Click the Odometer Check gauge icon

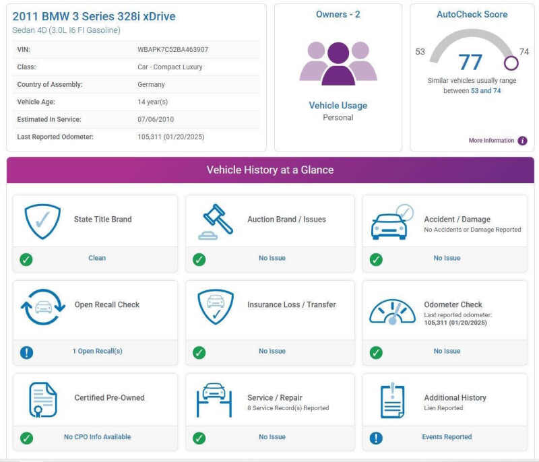click(x=392, y=311)
